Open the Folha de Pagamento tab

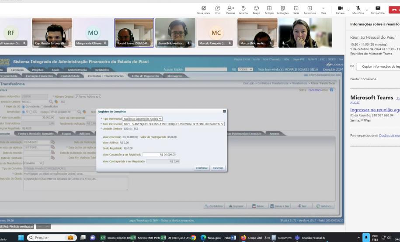coord(145,76)
